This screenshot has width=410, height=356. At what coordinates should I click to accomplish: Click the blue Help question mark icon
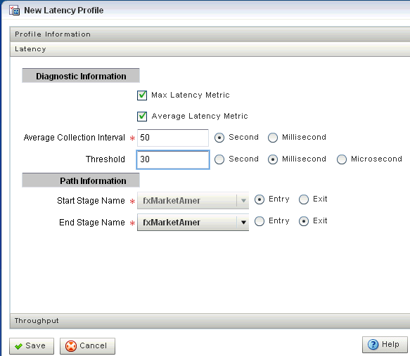tap(373, 344)
